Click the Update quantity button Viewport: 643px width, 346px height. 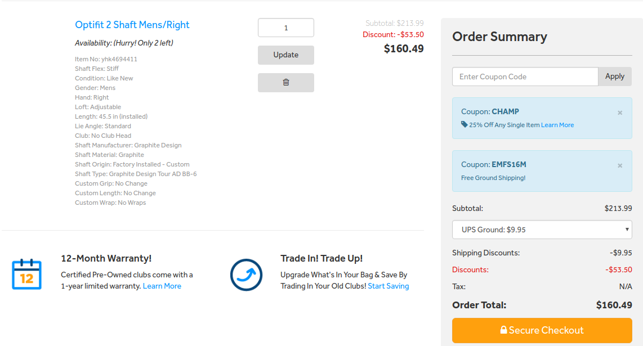[x=286, y=55]
